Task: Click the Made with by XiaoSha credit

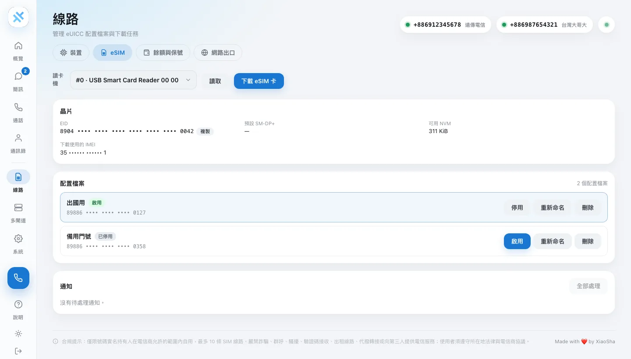Action: (585, 341)
